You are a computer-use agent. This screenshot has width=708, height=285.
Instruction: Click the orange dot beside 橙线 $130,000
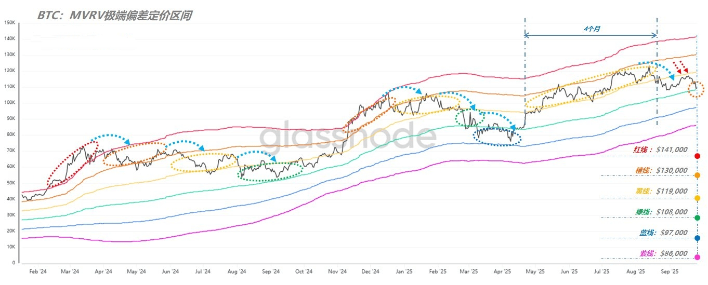[697, 175]
